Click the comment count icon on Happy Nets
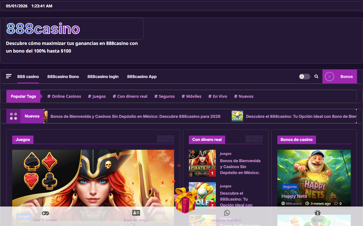The width and height of the screenshot is (363, 226). pos(336,204)
